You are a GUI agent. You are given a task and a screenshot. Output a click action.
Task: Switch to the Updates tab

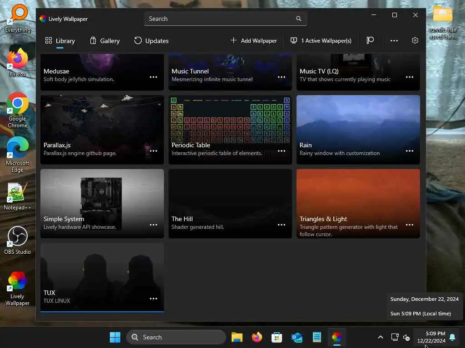(151, 41)
